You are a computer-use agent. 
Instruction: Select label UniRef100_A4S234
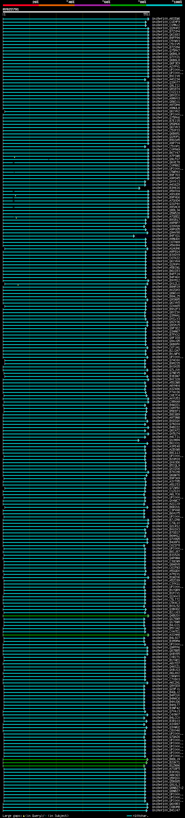(x=166, y=80)
